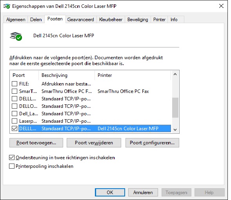Viewport: 231px width, 200px height.
Task: Click the Poort verwijderen button
Action: (x=94, y=143)
